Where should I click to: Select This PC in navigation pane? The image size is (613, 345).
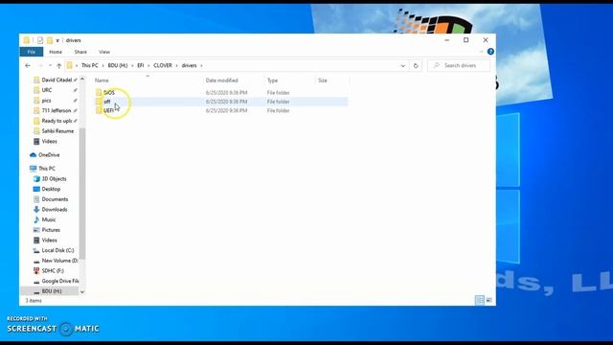point(47,169)
